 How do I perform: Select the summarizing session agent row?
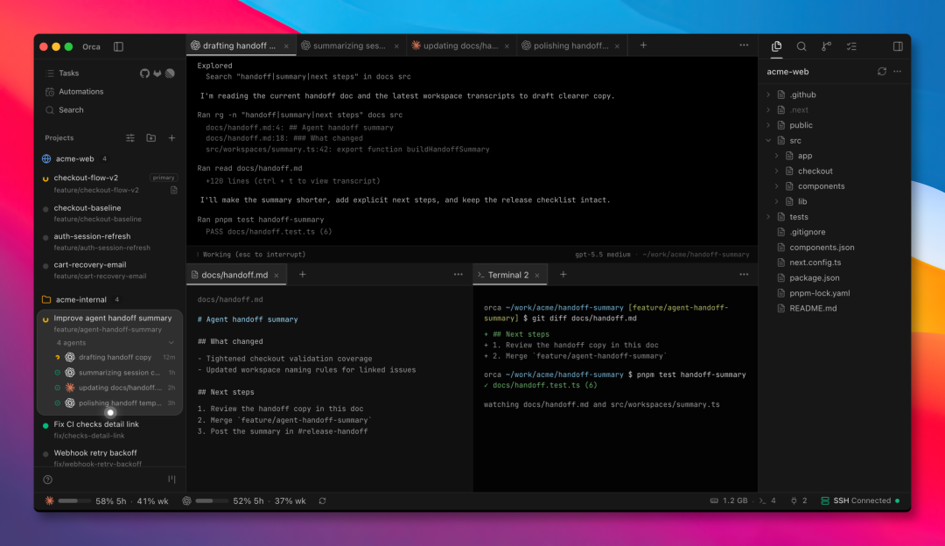(115, 373)
